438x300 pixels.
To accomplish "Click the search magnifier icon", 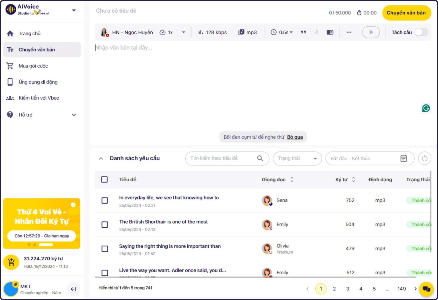I will 260,158.
